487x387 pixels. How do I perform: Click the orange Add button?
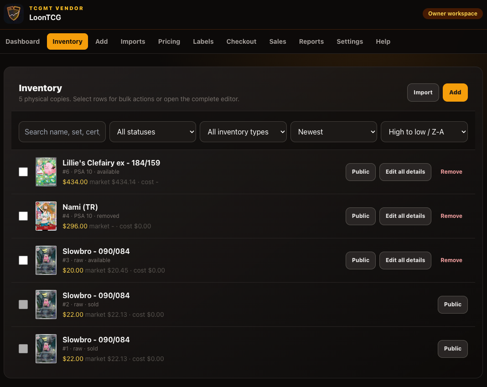(x=455, y=92)
